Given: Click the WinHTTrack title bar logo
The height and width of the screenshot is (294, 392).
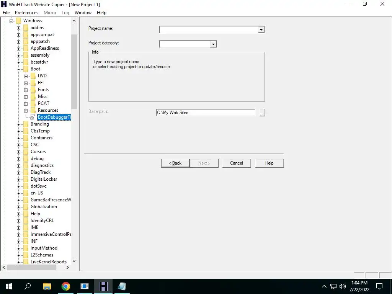Looking at the screenshot, I should point(4,4).
